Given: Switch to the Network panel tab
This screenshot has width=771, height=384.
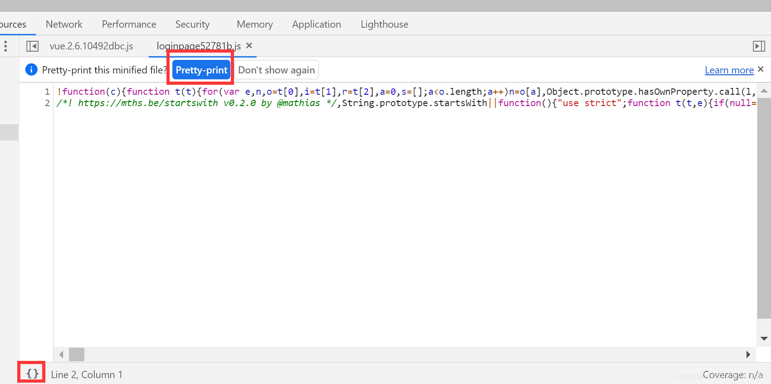Looking at the screenshot, I should [x=64, y=24].
